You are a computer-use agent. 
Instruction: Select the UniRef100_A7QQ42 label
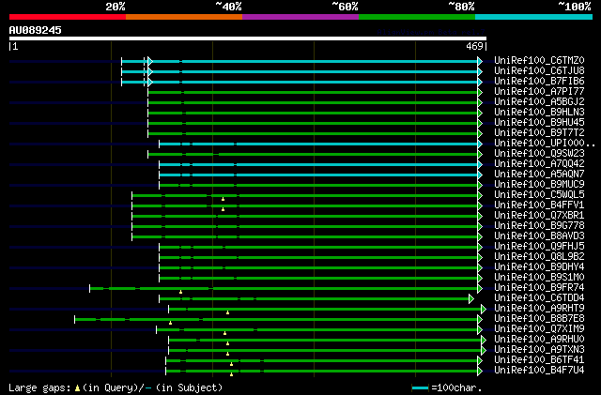[x=539, y=164]
